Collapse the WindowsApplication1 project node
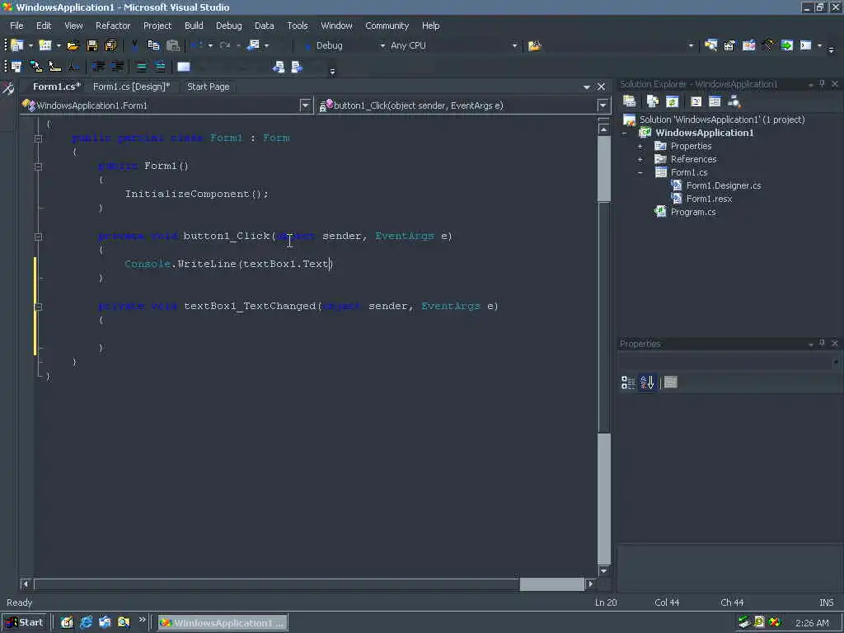This screenshot has height=633, width=844. pyautogui.click(x=625, y=133)
